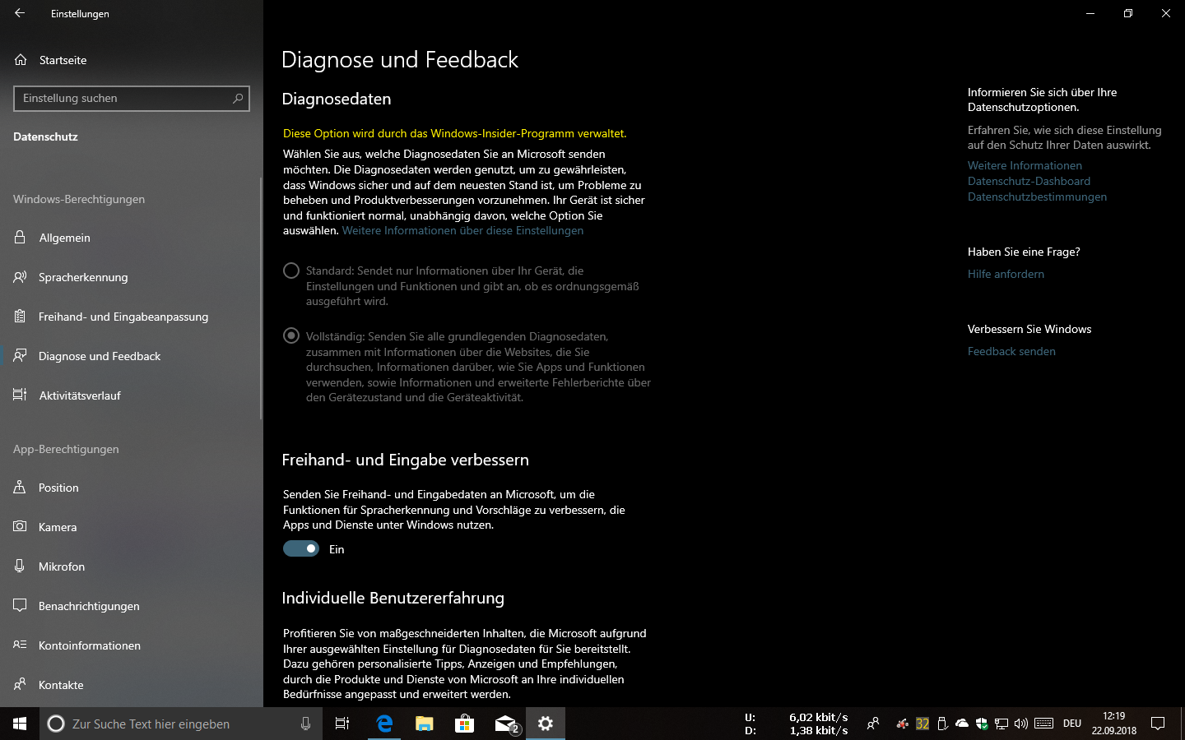Click the Cortana circle icon in taskbar

pyautogui.click(x=56, y=724)
